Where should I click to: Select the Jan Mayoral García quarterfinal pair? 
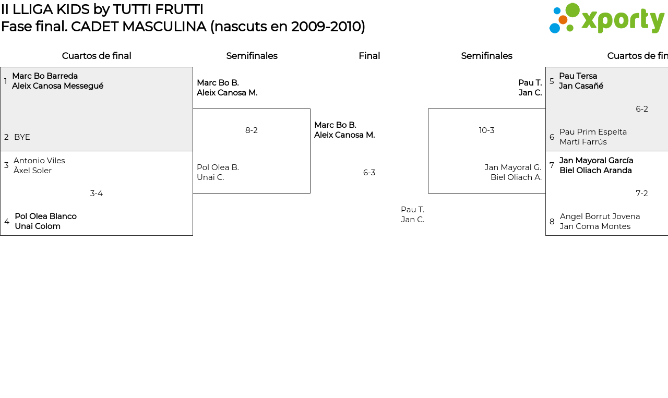pyautogui.click(x=596, y=165)
